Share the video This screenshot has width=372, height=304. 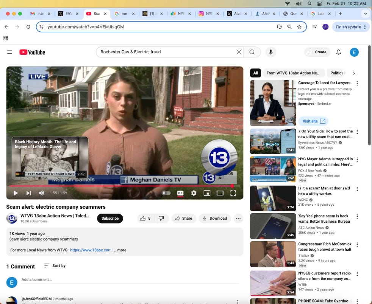coord(183,218)
